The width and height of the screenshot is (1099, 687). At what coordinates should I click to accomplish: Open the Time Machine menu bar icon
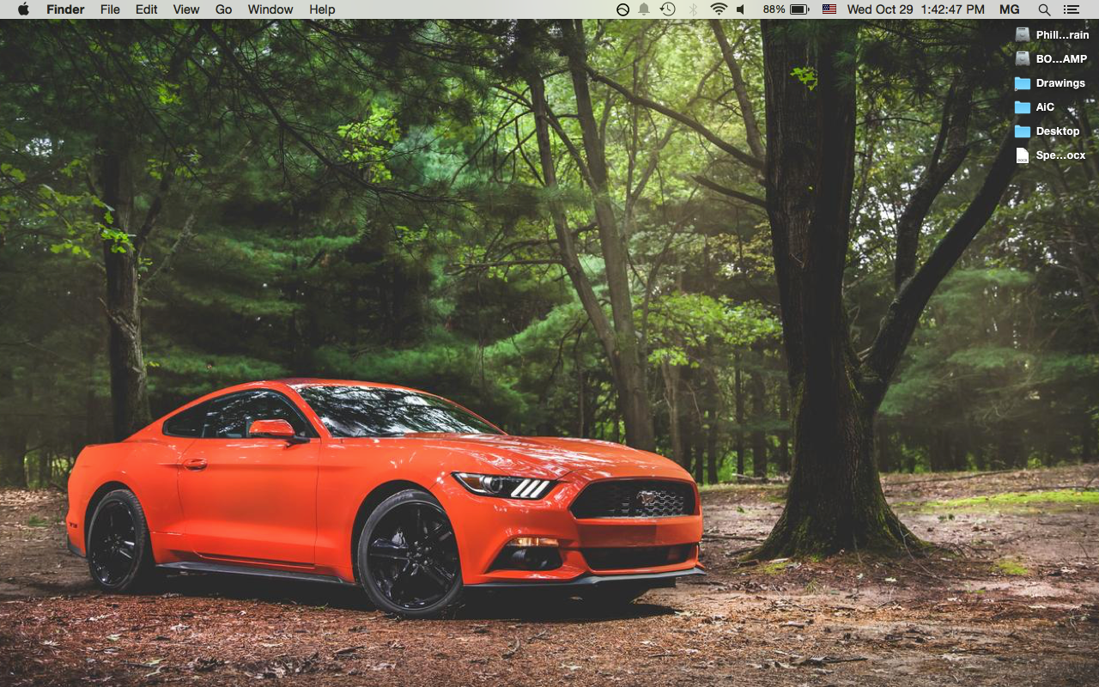pos(667,9)
